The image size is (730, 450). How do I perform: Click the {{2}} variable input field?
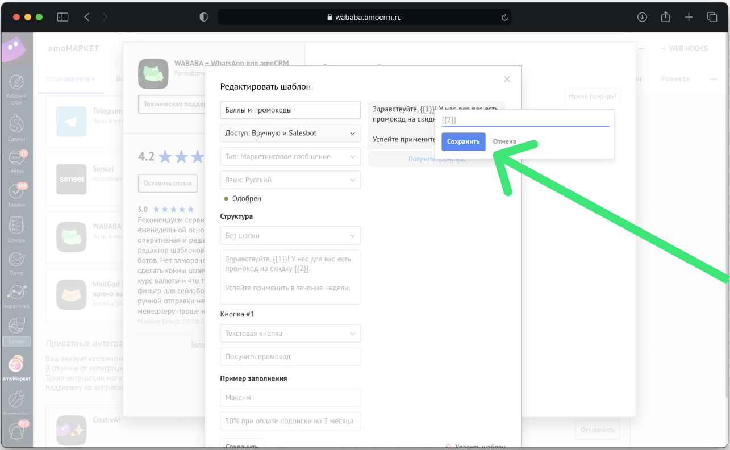tap(525, 120)
